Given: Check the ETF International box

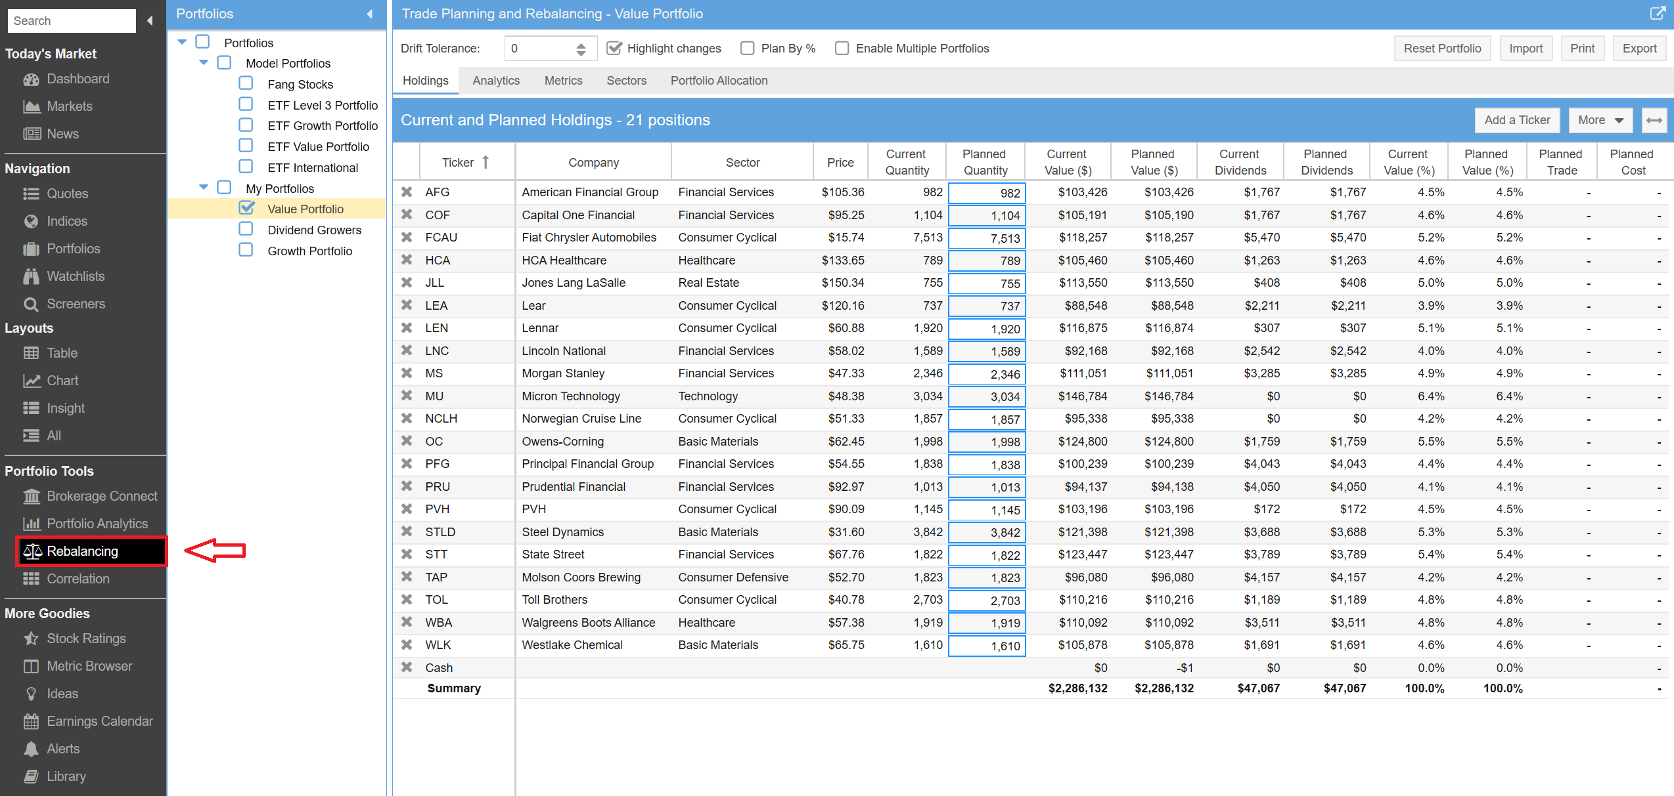Looking at the screenshot, I should (x=246, y=167).
